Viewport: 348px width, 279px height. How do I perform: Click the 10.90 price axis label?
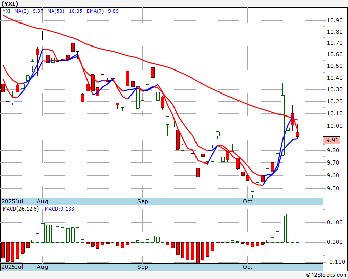pos(335,21)
